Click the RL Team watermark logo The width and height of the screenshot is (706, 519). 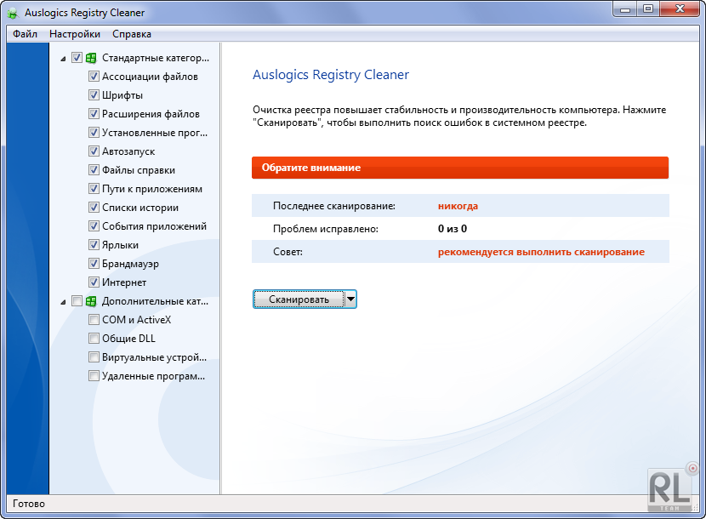(x=670, y=488)
